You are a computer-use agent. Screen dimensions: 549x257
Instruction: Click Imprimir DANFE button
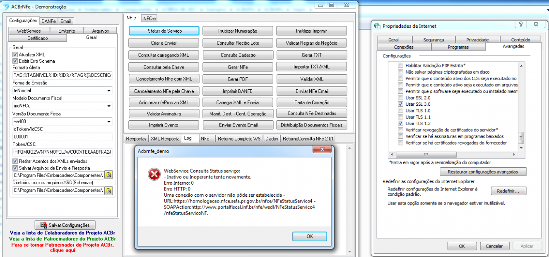tap(238, 91)
